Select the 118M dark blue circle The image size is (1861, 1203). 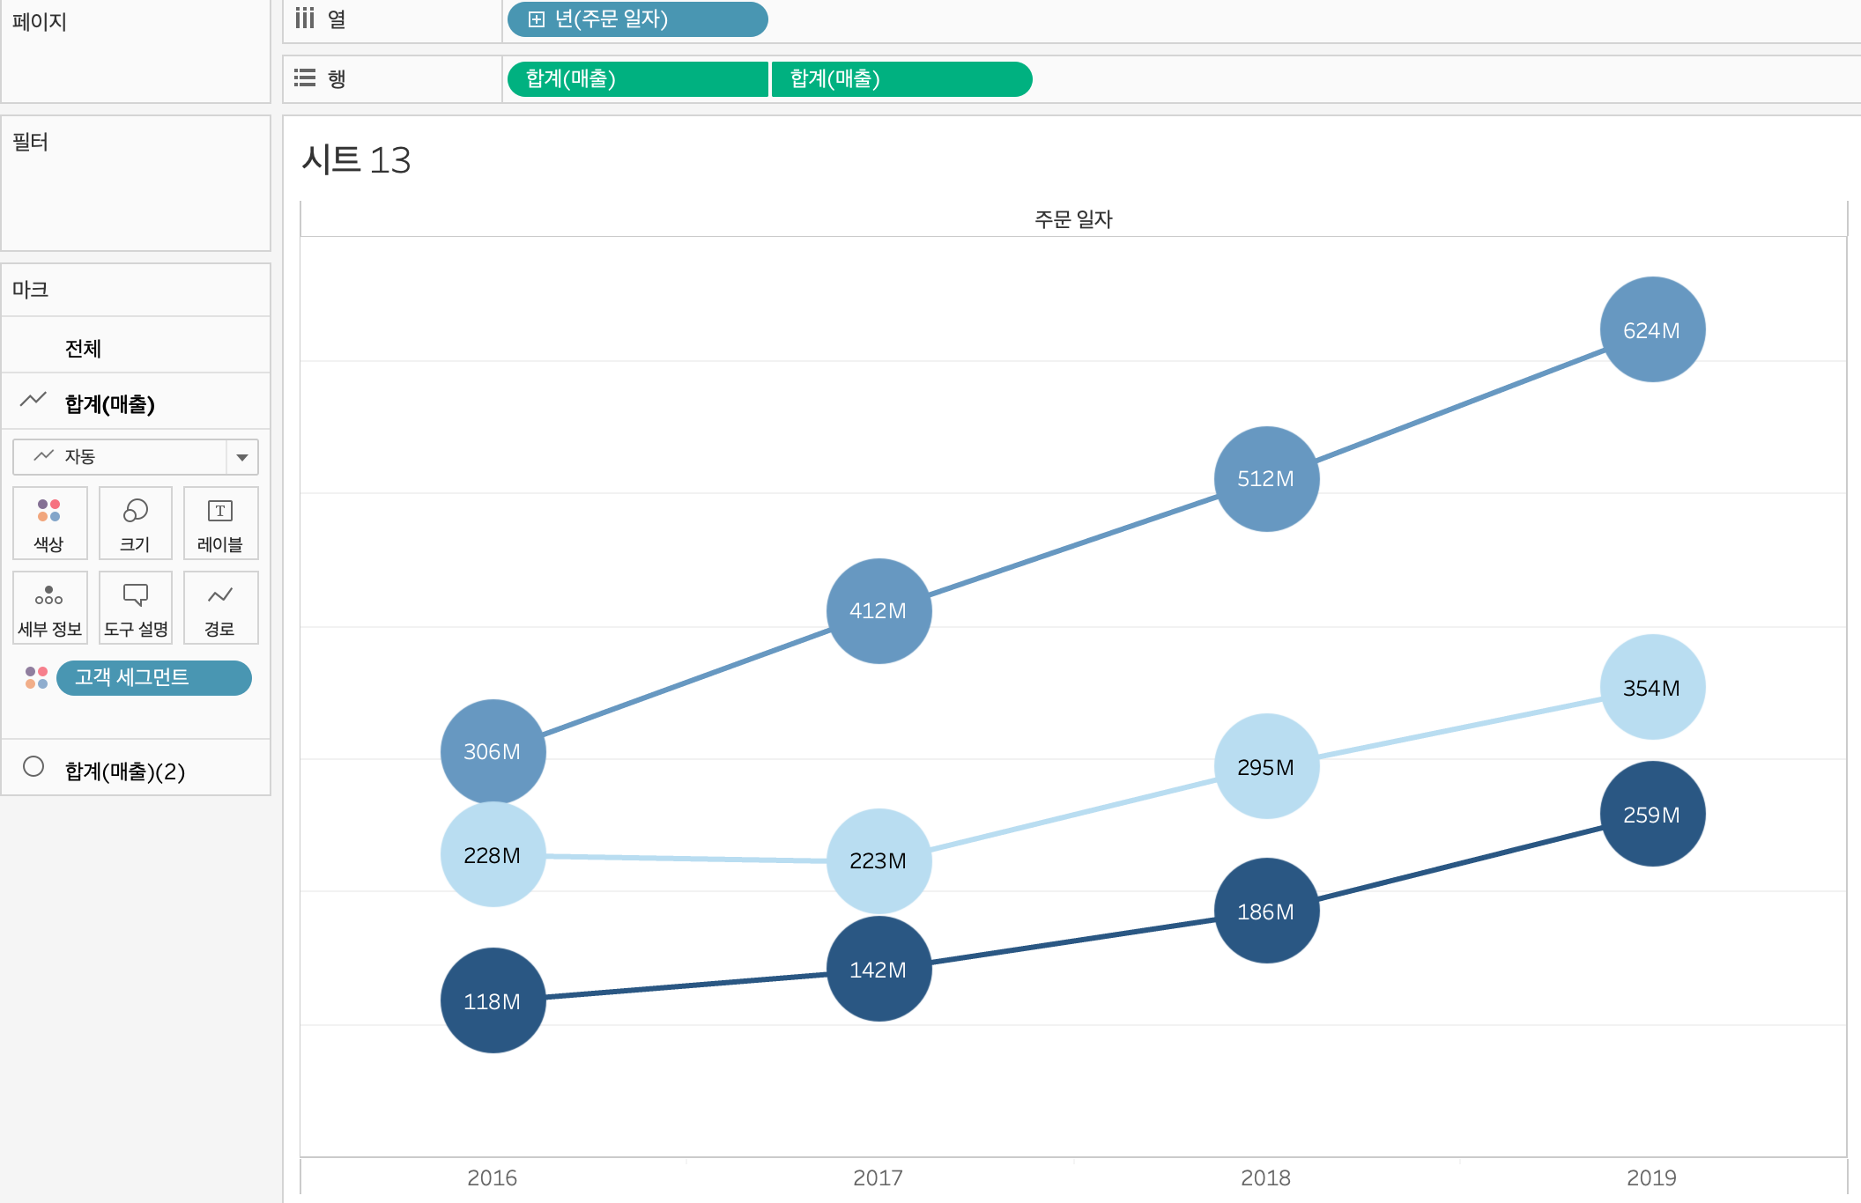(x=493, y=1000)
